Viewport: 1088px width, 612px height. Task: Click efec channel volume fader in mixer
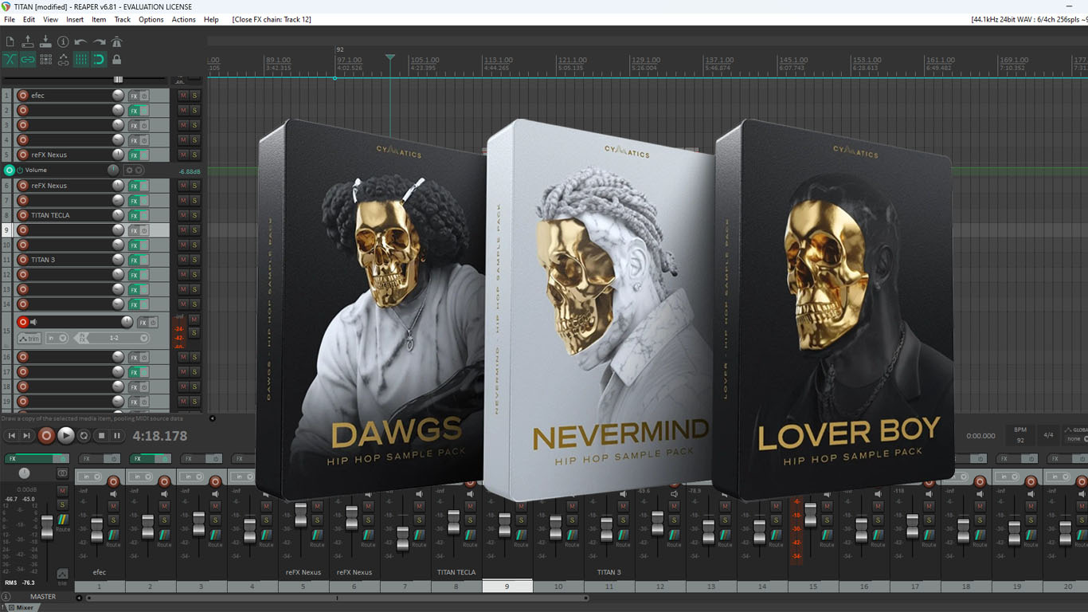tap(97, 530)
